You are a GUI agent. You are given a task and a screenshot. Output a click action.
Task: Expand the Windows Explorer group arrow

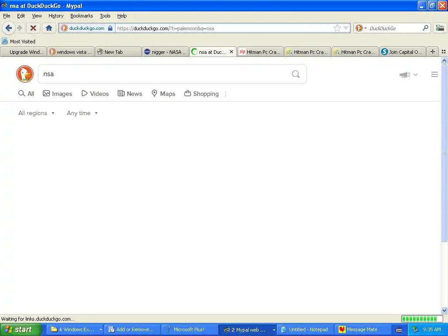tap(101, 330)
